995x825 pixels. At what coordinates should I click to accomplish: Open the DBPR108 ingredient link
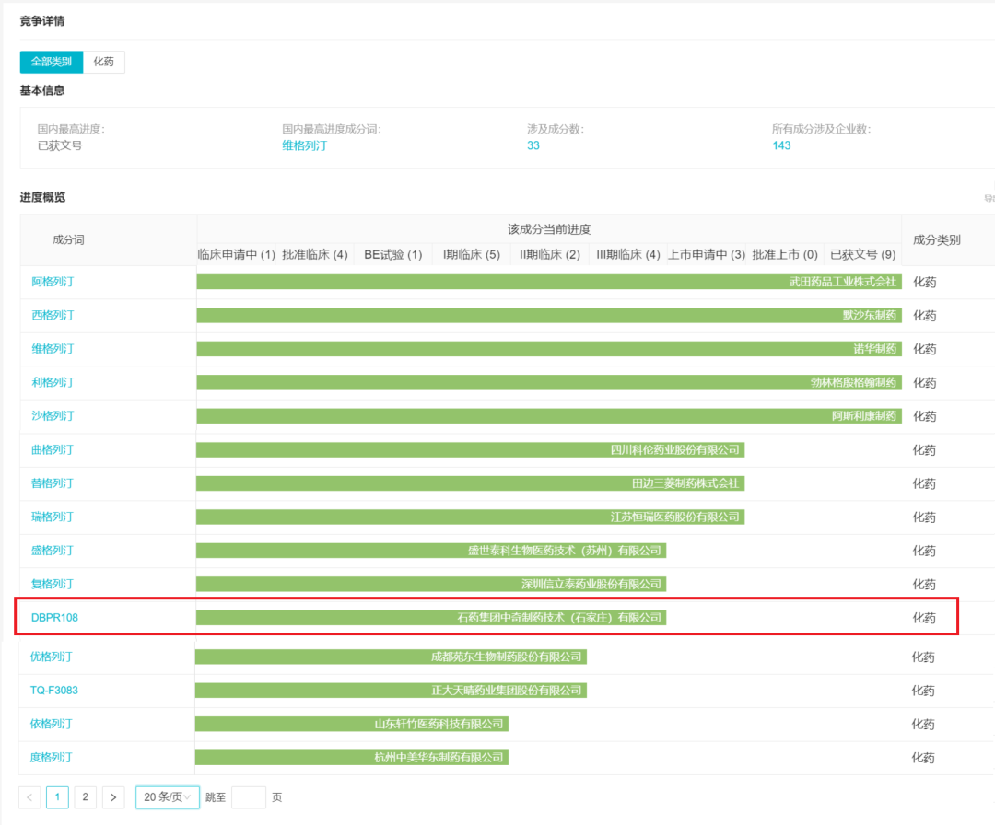(54, 618)
